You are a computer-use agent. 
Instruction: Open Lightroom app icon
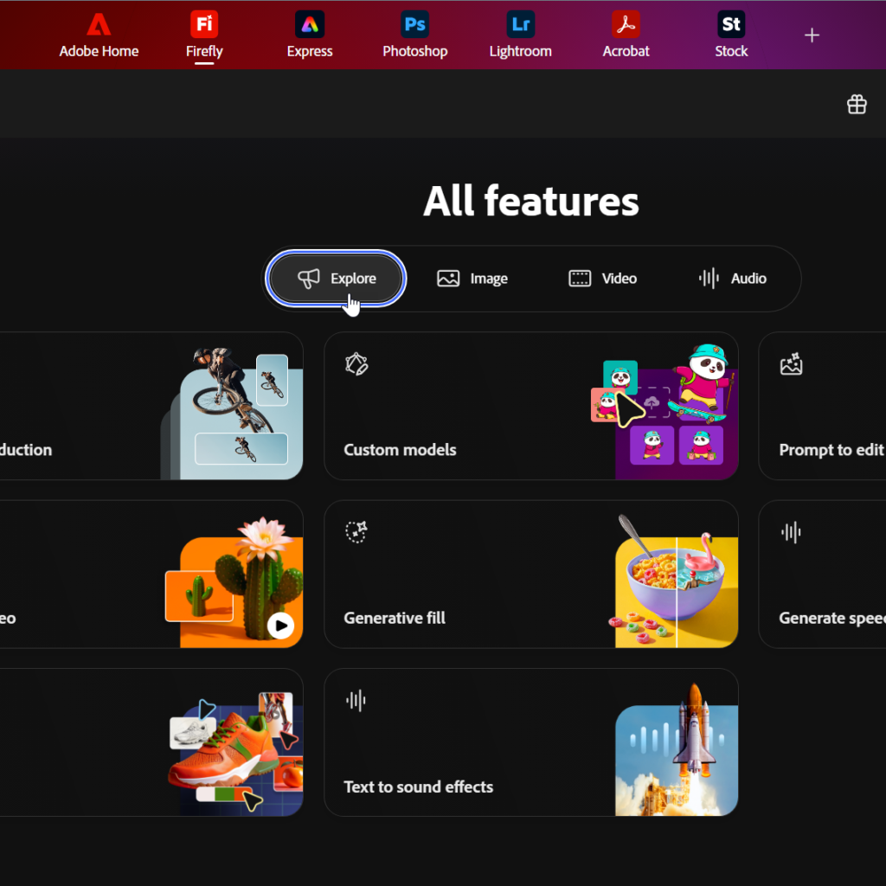[520, 35]
